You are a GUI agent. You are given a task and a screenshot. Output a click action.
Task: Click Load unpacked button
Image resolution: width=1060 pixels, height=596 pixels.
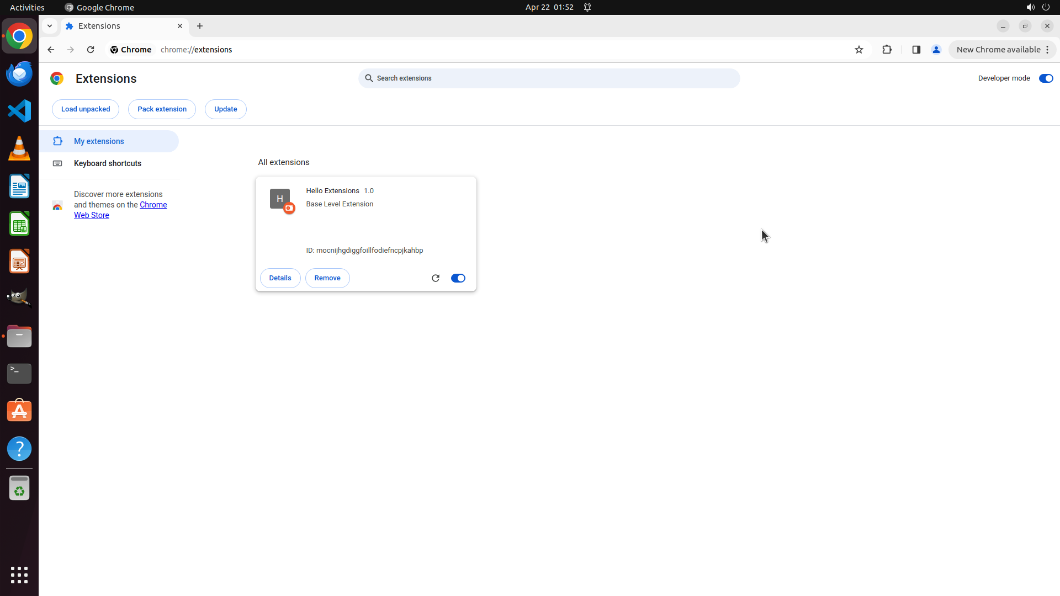point(86,109)
